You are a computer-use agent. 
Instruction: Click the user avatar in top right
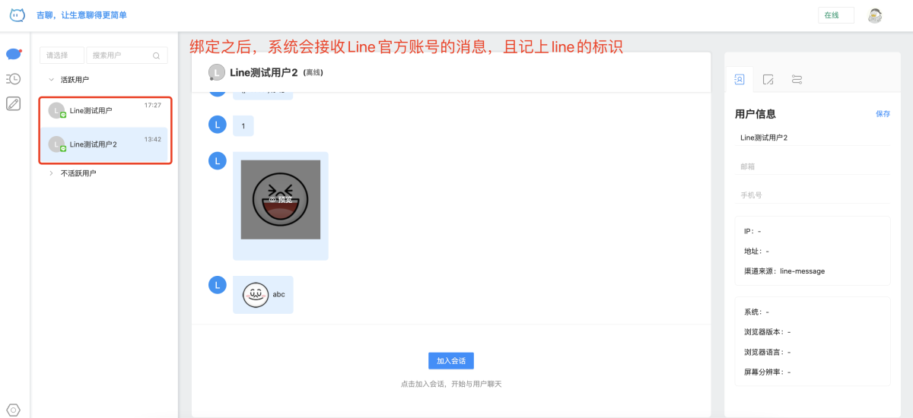[875, 15]
